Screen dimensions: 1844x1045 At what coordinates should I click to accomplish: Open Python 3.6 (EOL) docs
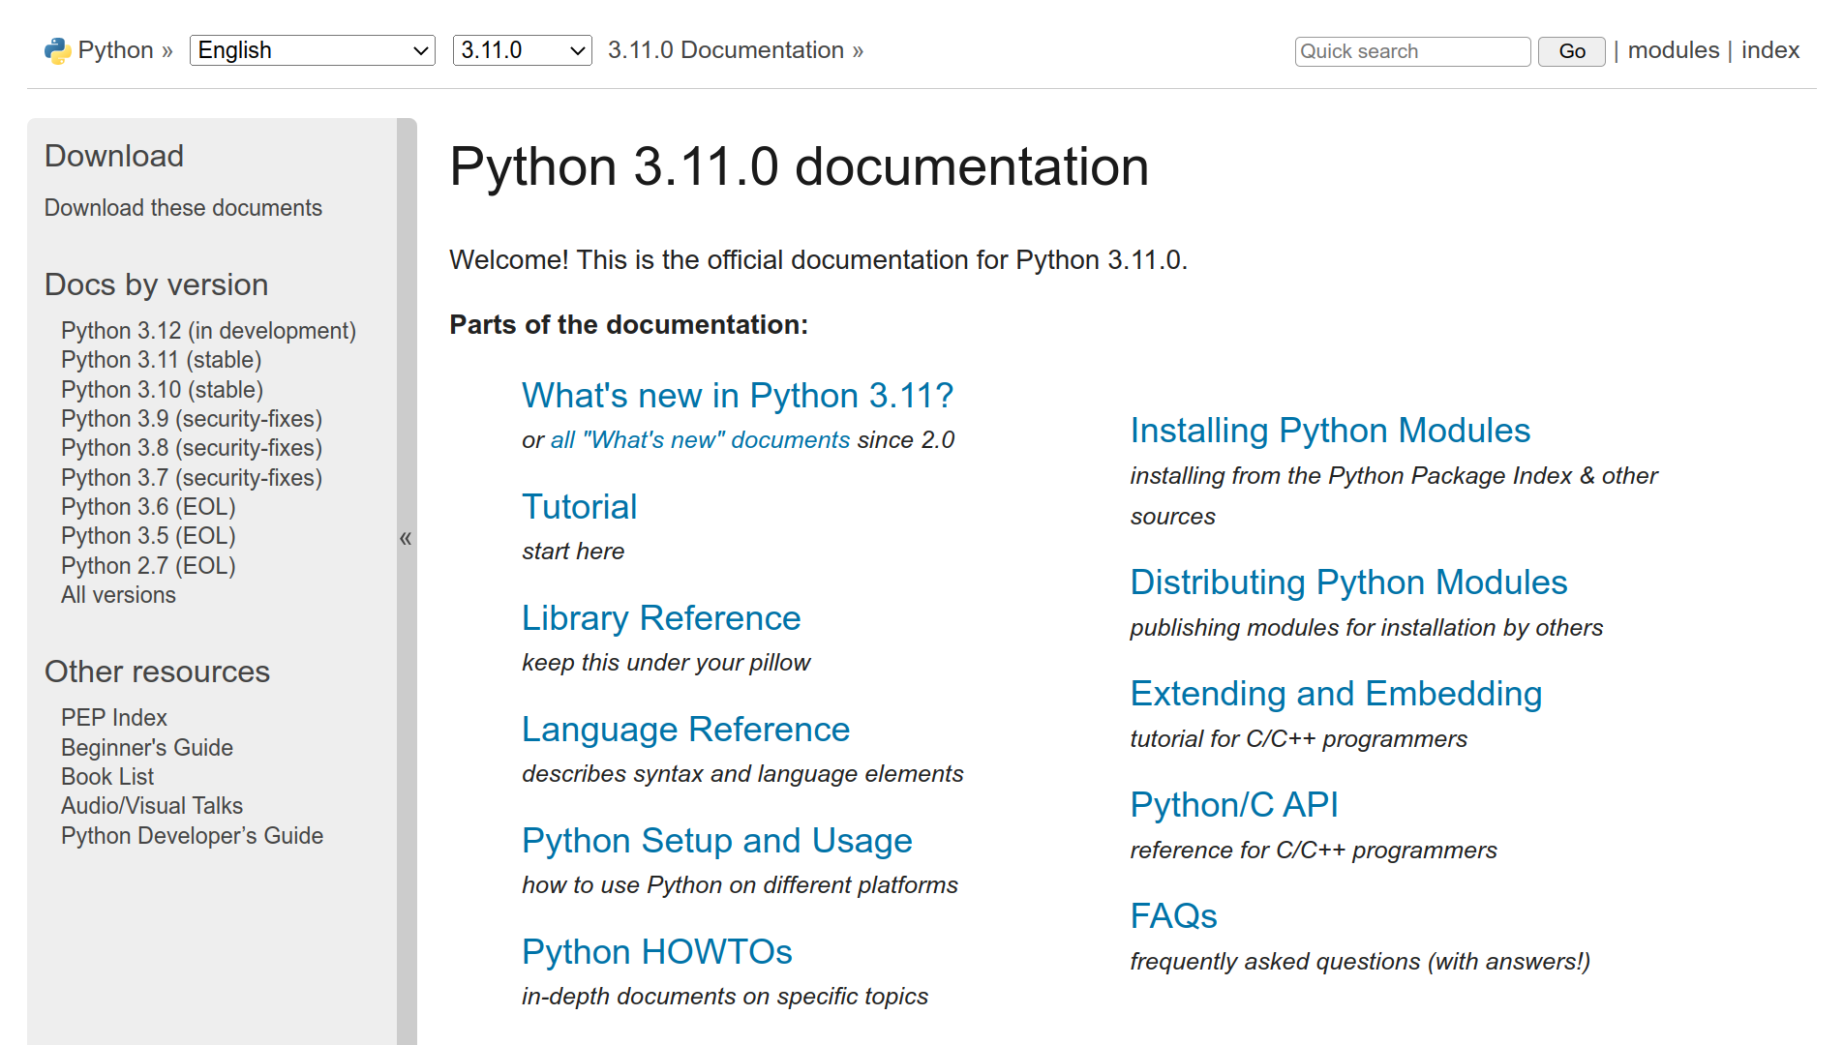tap(148, 507)
